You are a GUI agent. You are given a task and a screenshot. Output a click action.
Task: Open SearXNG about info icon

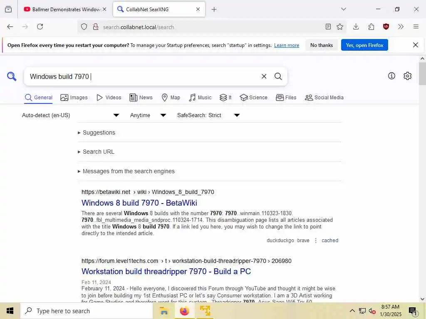point(391,76)
